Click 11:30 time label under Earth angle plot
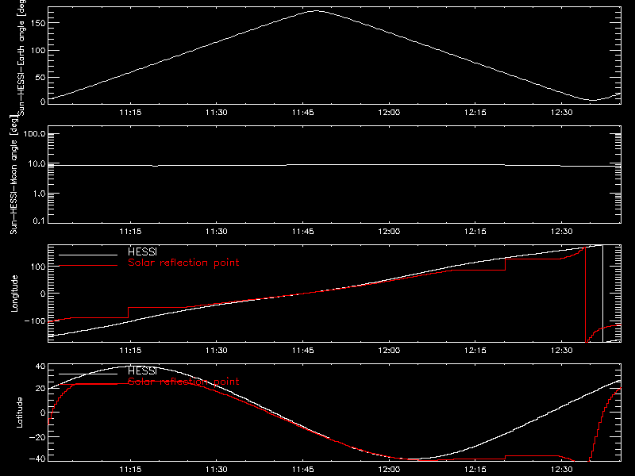 pyautogui.click(x=217, y=113)
